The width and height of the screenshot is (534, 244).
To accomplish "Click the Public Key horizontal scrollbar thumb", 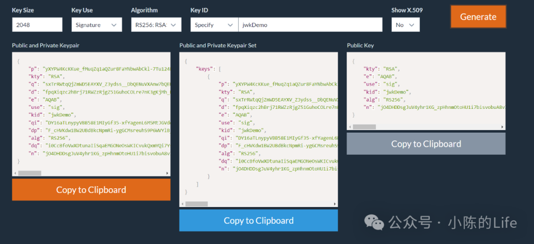I will (x=364, y=127).
